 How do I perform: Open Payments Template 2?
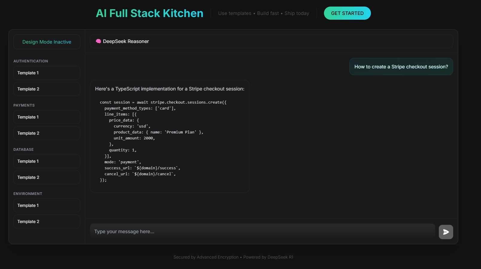click(x=47, y=133)
